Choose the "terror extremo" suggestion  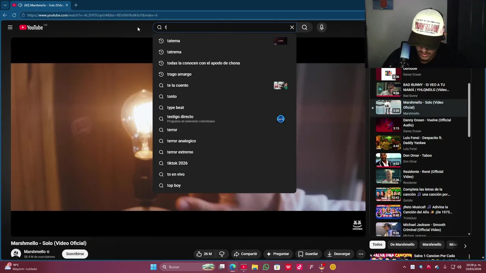pos(224,152)
